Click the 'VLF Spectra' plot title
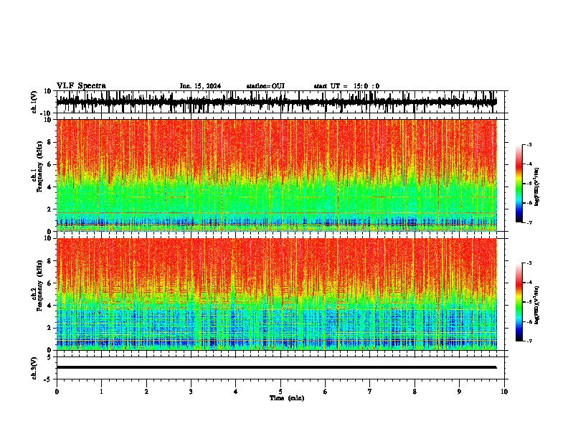Viewport: 568px width, 439px height. click(82, 86)
